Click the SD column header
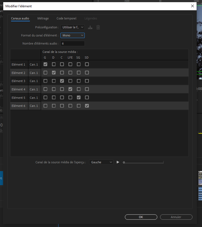 point(87,57)
